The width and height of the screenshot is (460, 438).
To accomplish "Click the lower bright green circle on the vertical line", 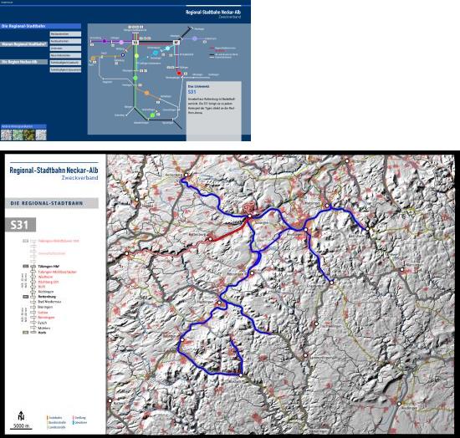I will pos(135,78).
